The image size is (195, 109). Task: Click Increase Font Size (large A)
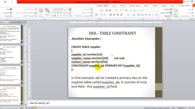pyautogui.click(x=134, y=11)
